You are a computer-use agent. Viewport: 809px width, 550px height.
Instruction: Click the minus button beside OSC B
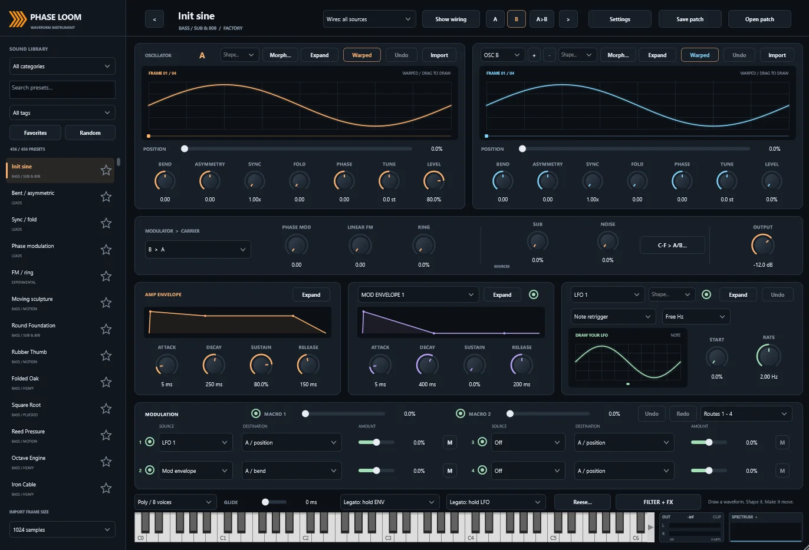[x=550, y=55]
